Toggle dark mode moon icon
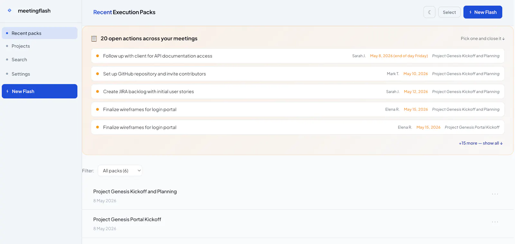 429,12
